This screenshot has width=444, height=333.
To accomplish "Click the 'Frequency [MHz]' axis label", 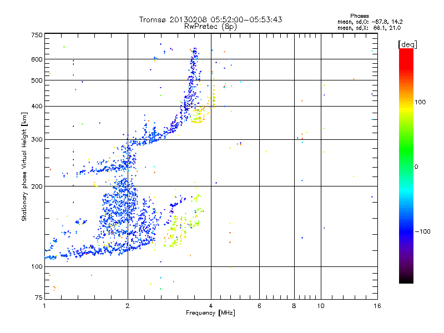I will 210,313.
